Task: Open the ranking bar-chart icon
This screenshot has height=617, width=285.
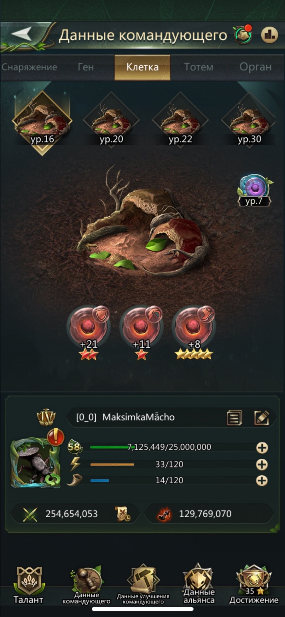Action: 269,35
